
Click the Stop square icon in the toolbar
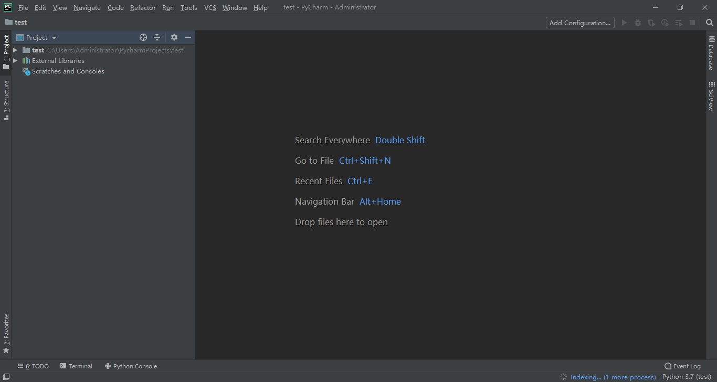(692, 23)
